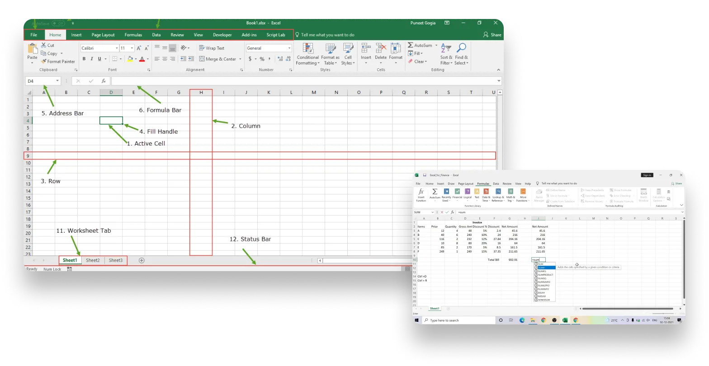The width and height of the screenshot is (709, 366).
Task: Expand the Merge & Center dropdown arrow
Action: pyautogui.click(x=240, y=59)
